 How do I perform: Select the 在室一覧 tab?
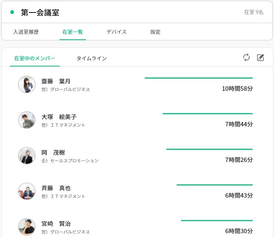[x=73, y=32]
